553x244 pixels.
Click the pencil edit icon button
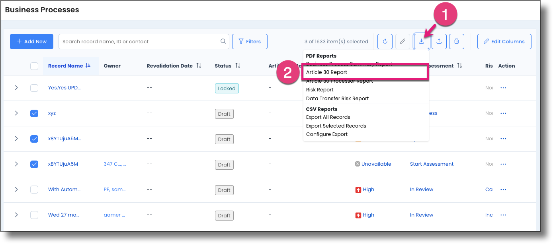click(403, 41)
